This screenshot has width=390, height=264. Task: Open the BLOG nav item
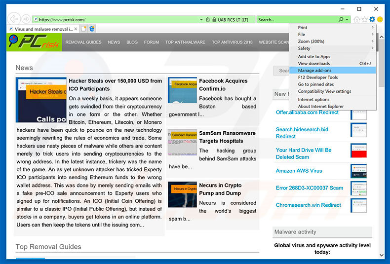(x=132, y=42)
